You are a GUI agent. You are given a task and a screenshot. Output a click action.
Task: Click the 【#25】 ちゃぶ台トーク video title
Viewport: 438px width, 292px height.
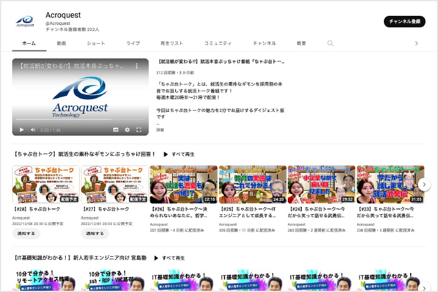click(248, 212)
